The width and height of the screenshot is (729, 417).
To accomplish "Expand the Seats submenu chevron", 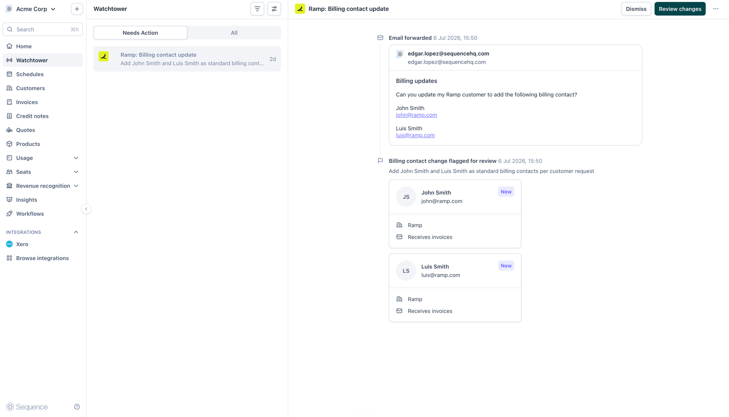I will tap(76, 172).
